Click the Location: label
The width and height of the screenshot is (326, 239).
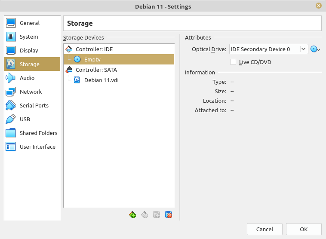tap(215, 101)
